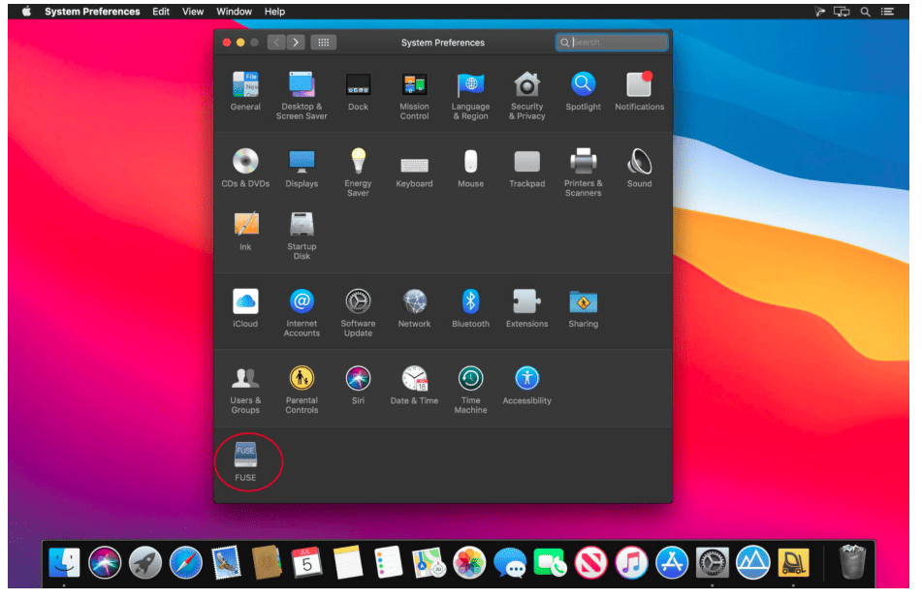922x599 pixels.
Task: Open the System Preferences application menu
Action: coord(92,12)
